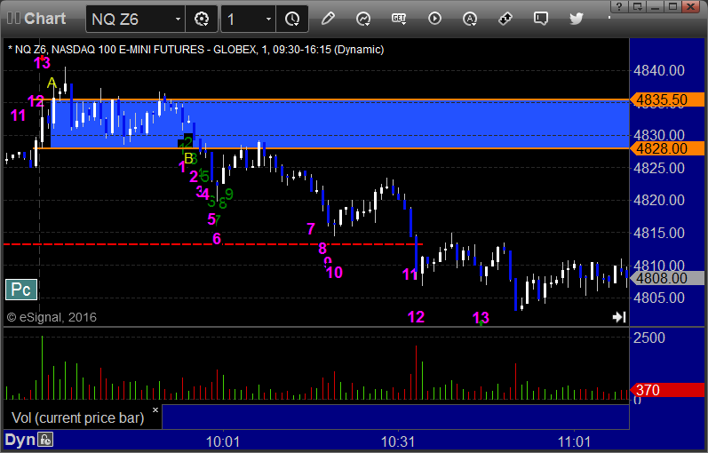Click the 4840.00 price axis label
The height and width of the screenshot is (453, 708).
659,70
